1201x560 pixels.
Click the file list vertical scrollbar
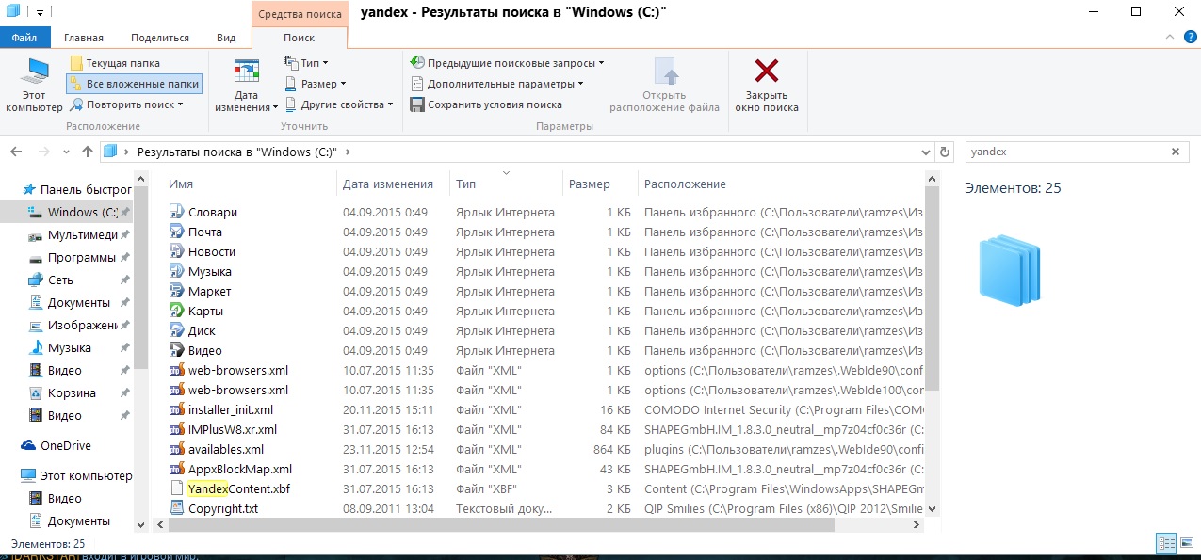point(933,287)
